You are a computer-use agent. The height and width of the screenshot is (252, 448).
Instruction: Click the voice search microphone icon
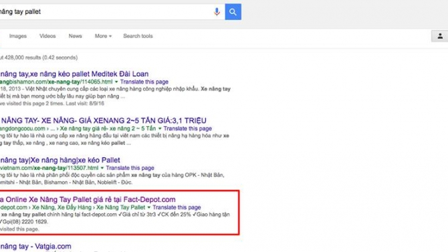(x=217, y=12)
